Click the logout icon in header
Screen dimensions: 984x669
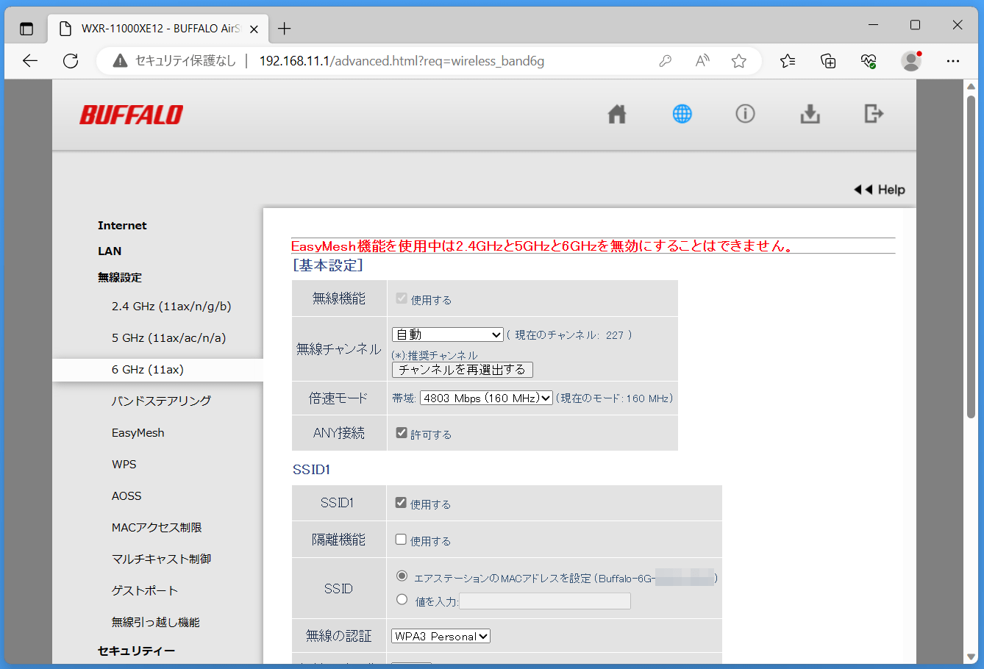(874, 114)
